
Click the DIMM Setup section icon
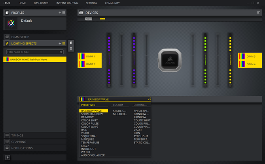[7, 37]
